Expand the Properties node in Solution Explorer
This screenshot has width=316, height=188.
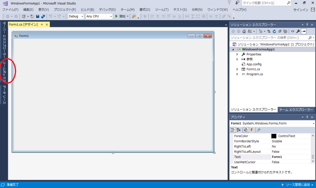237,54
